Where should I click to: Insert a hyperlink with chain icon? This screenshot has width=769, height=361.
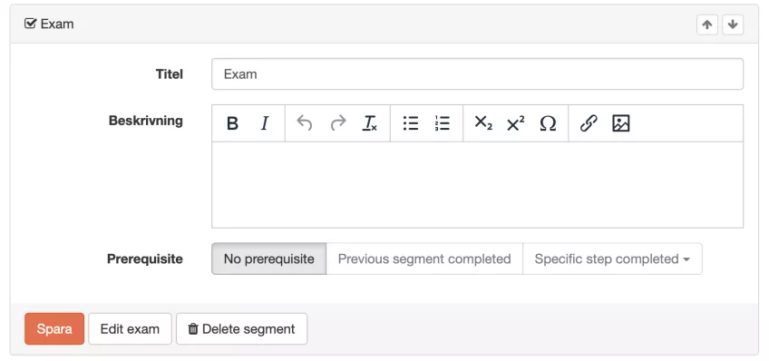click(x=589, y=123)
